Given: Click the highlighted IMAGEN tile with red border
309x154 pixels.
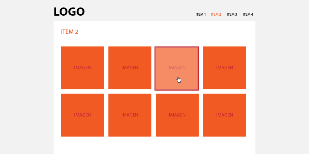Looking at the screenshot, I should 177,69.
